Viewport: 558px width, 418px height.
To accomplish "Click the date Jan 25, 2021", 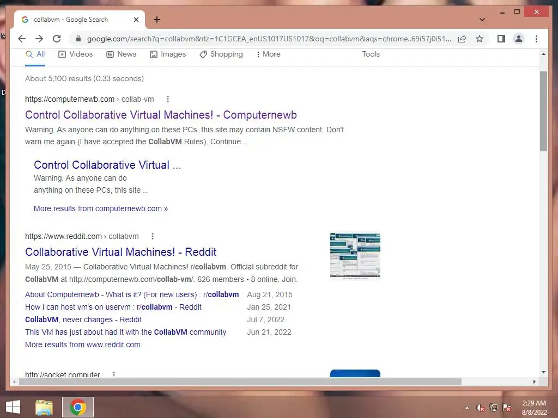I will coord(269,307).
